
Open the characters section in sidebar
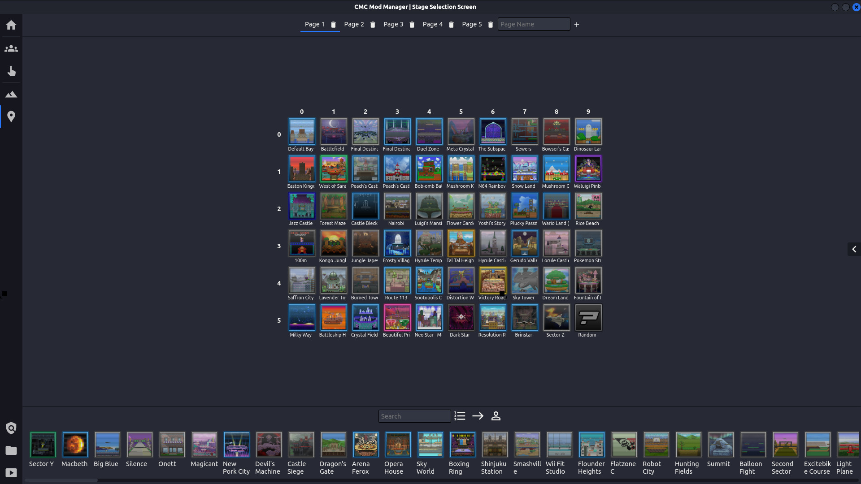pyautogui.click(x=11, y=48)
